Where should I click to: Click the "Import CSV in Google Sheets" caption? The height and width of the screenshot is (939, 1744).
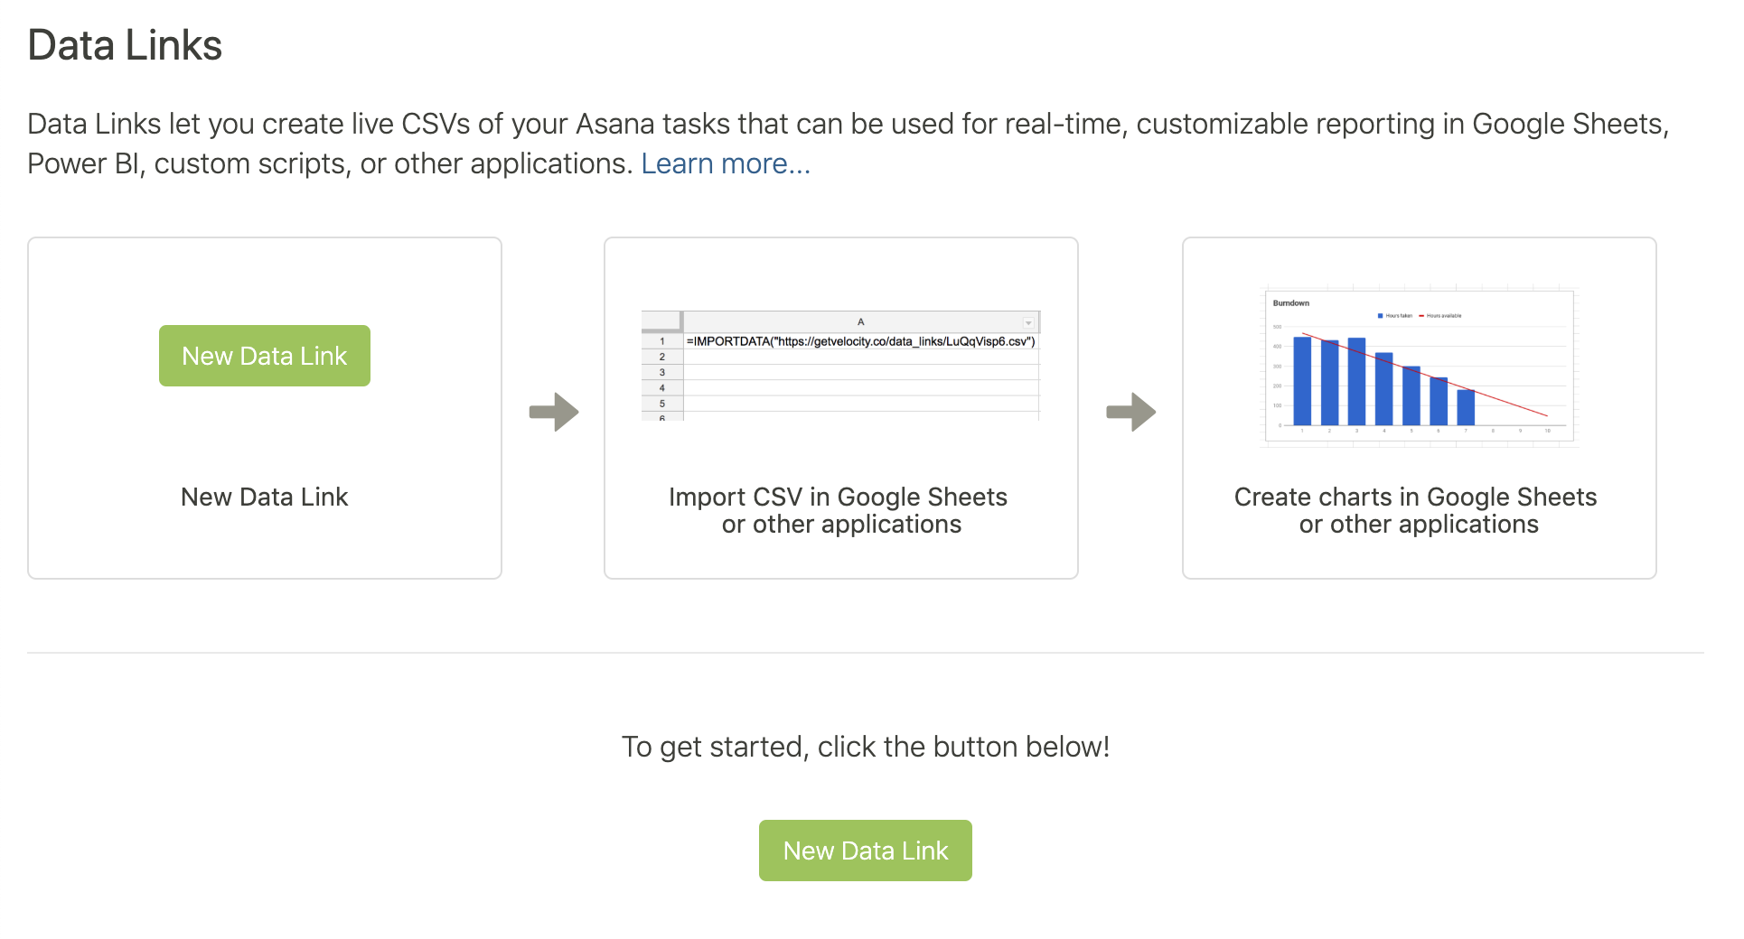(x=838, y=497)
